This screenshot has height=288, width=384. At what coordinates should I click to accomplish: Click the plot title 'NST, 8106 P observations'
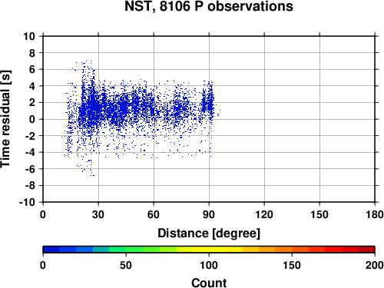209,6
